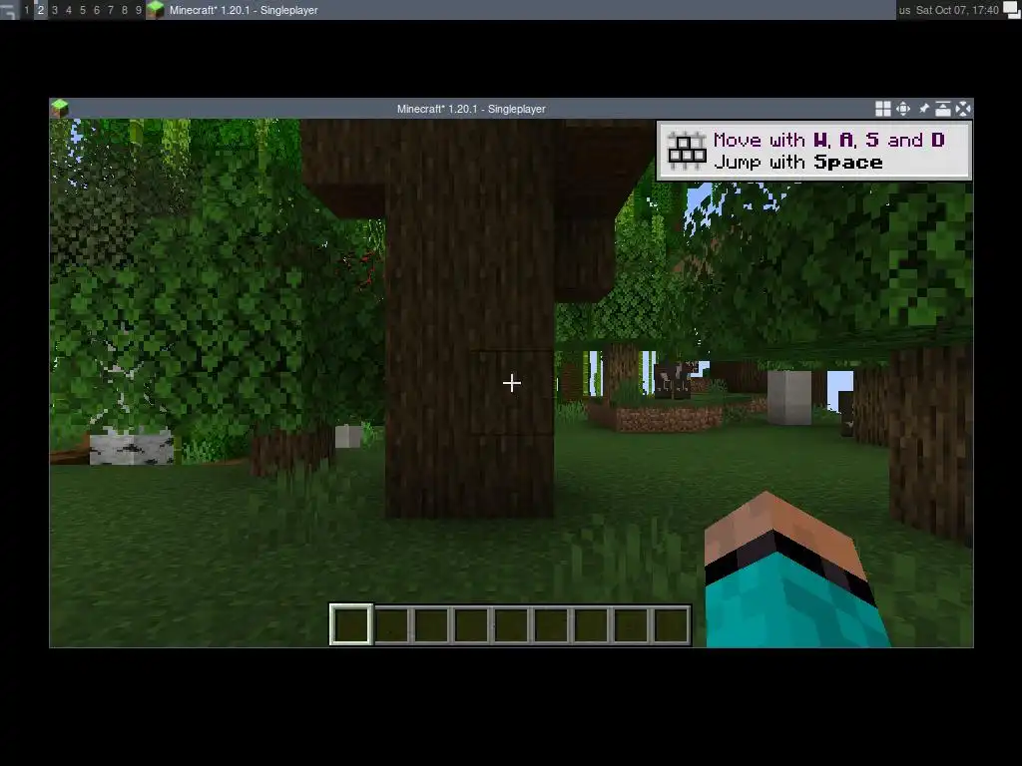Click 'Move with W, A, S and D' text

[x=828, y=140]
